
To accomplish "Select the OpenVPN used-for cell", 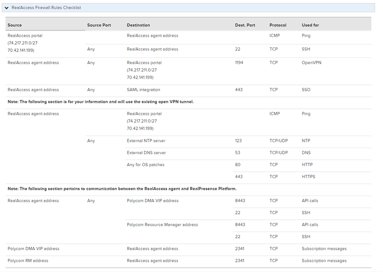I will [x=312, y=63].
